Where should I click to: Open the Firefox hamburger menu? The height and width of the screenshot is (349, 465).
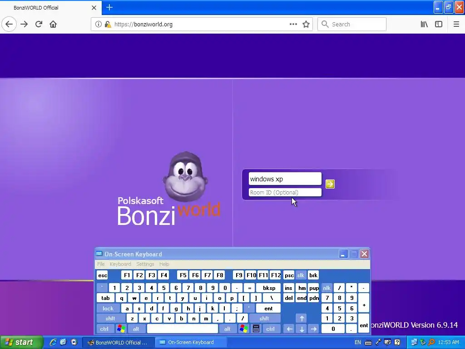pyautogui.click(x=456, y=25)
